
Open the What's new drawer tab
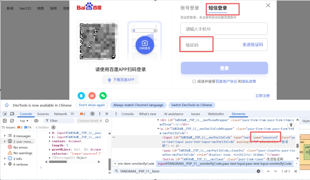point(147,114)
